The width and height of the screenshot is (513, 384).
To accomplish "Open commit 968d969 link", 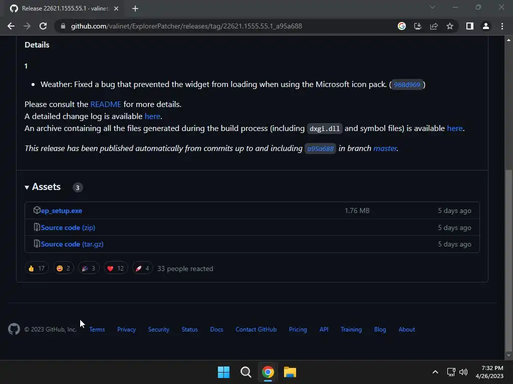I will pyautogui.click(x=407, y=84).
